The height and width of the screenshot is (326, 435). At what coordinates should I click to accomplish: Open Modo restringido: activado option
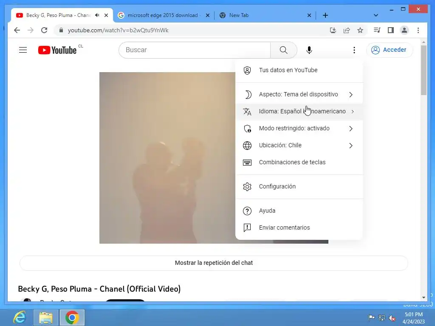[x=299, y=128]
